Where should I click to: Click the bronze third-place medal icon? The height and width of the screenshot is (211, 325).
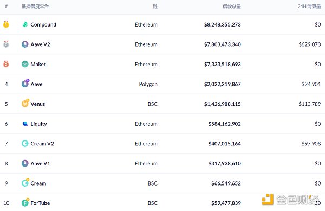point(6,64)
